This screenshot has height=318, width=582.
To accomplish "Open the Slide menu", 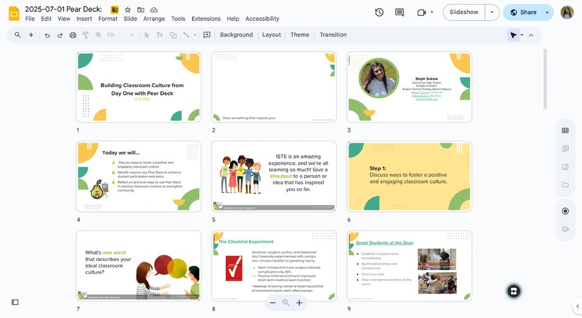I will point(130,19).
